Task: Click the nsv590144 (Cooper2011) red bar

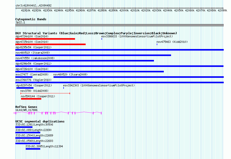Action: click(31, 99)
